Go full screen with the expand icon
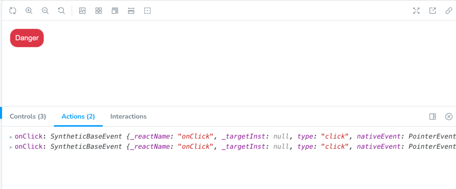 coord(416,11)
